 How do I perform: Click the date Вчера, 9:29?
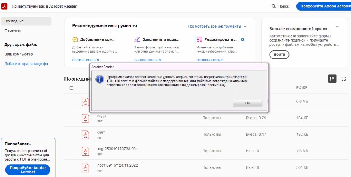tap(256, 118)
